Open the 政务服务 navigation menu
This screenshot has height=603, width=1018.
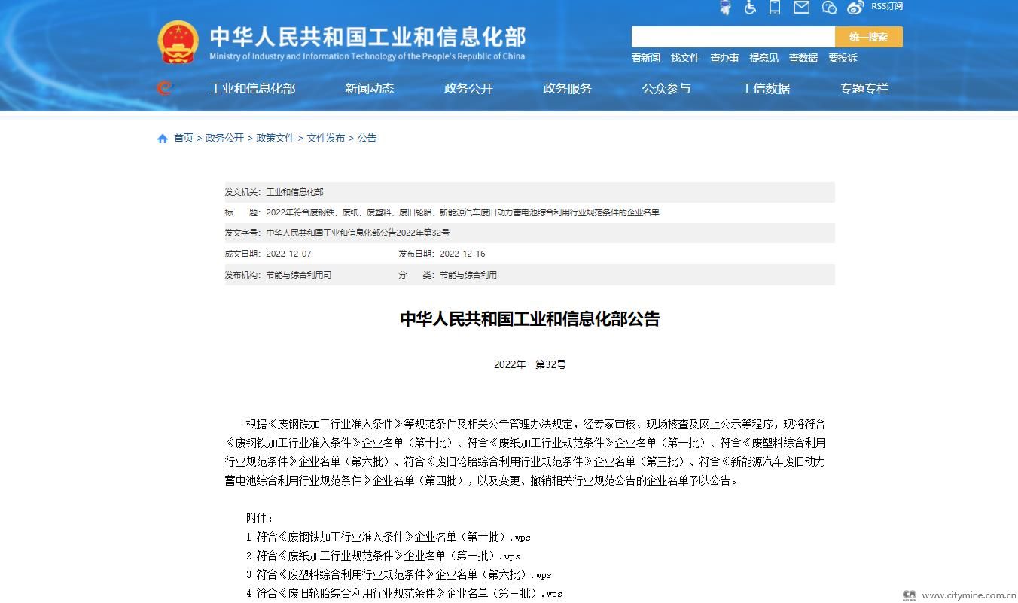568,88
